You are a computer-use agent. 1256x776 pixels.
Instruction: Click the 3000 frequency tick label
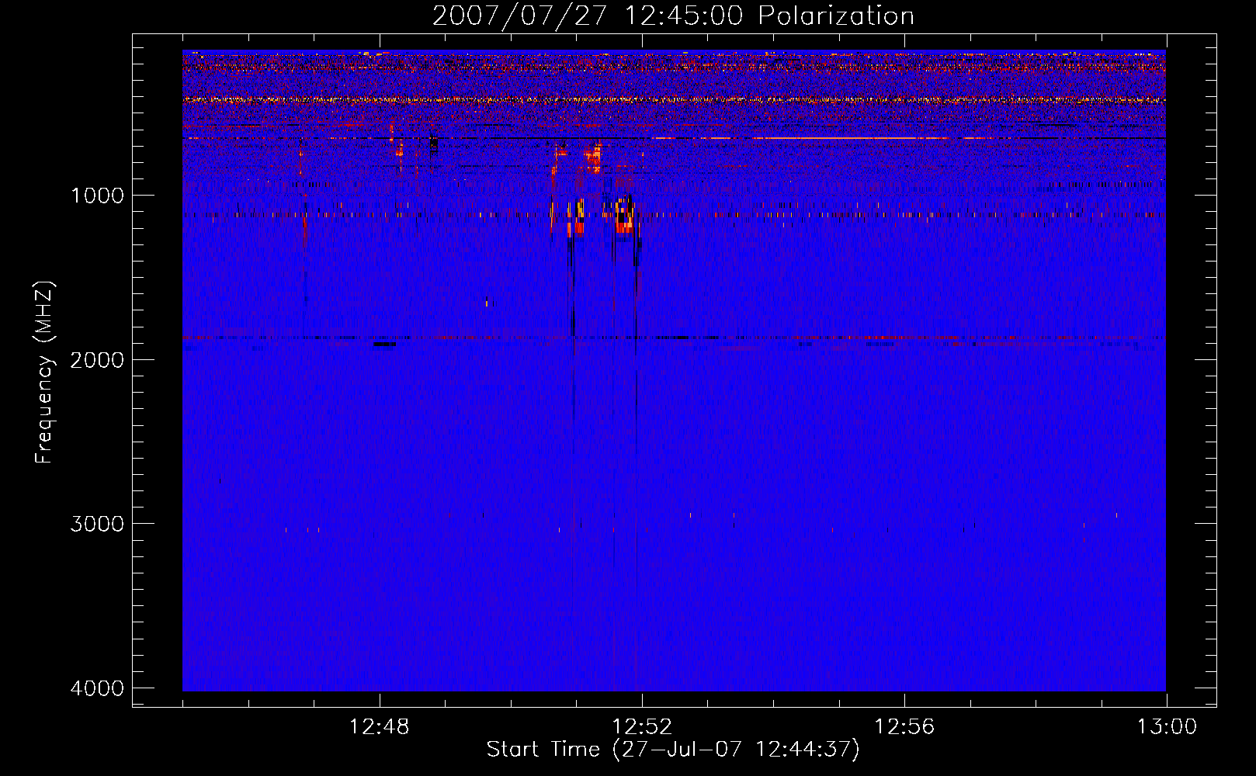coord(97,524)
